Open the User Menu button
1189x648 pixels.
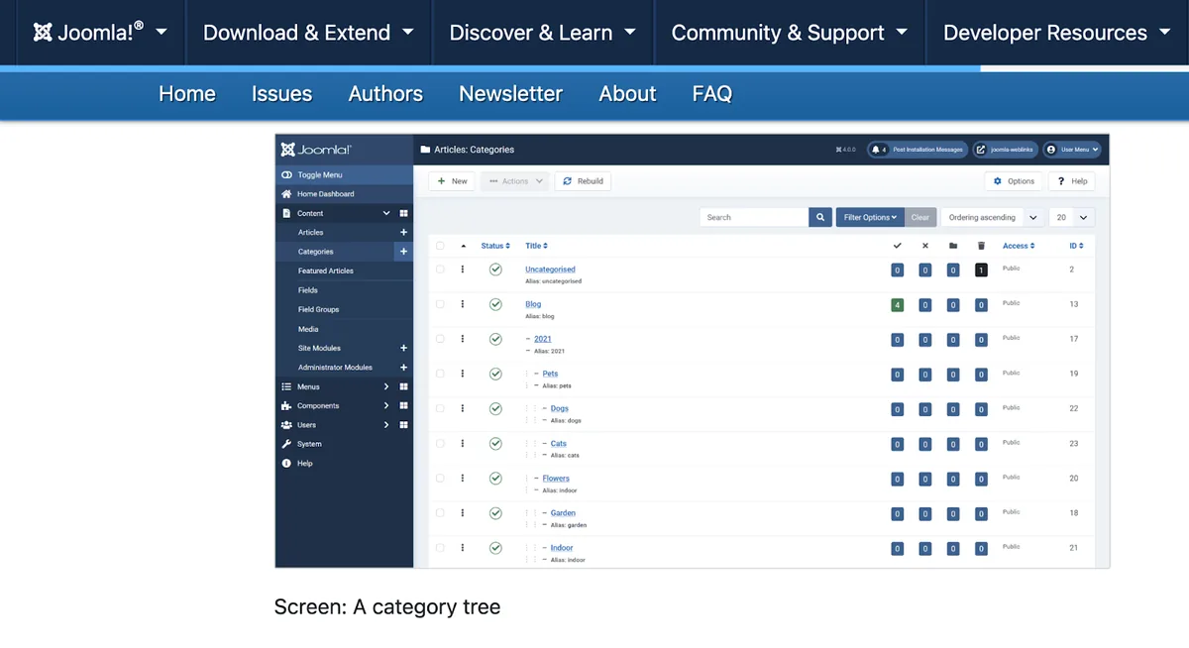[1072, 150]
